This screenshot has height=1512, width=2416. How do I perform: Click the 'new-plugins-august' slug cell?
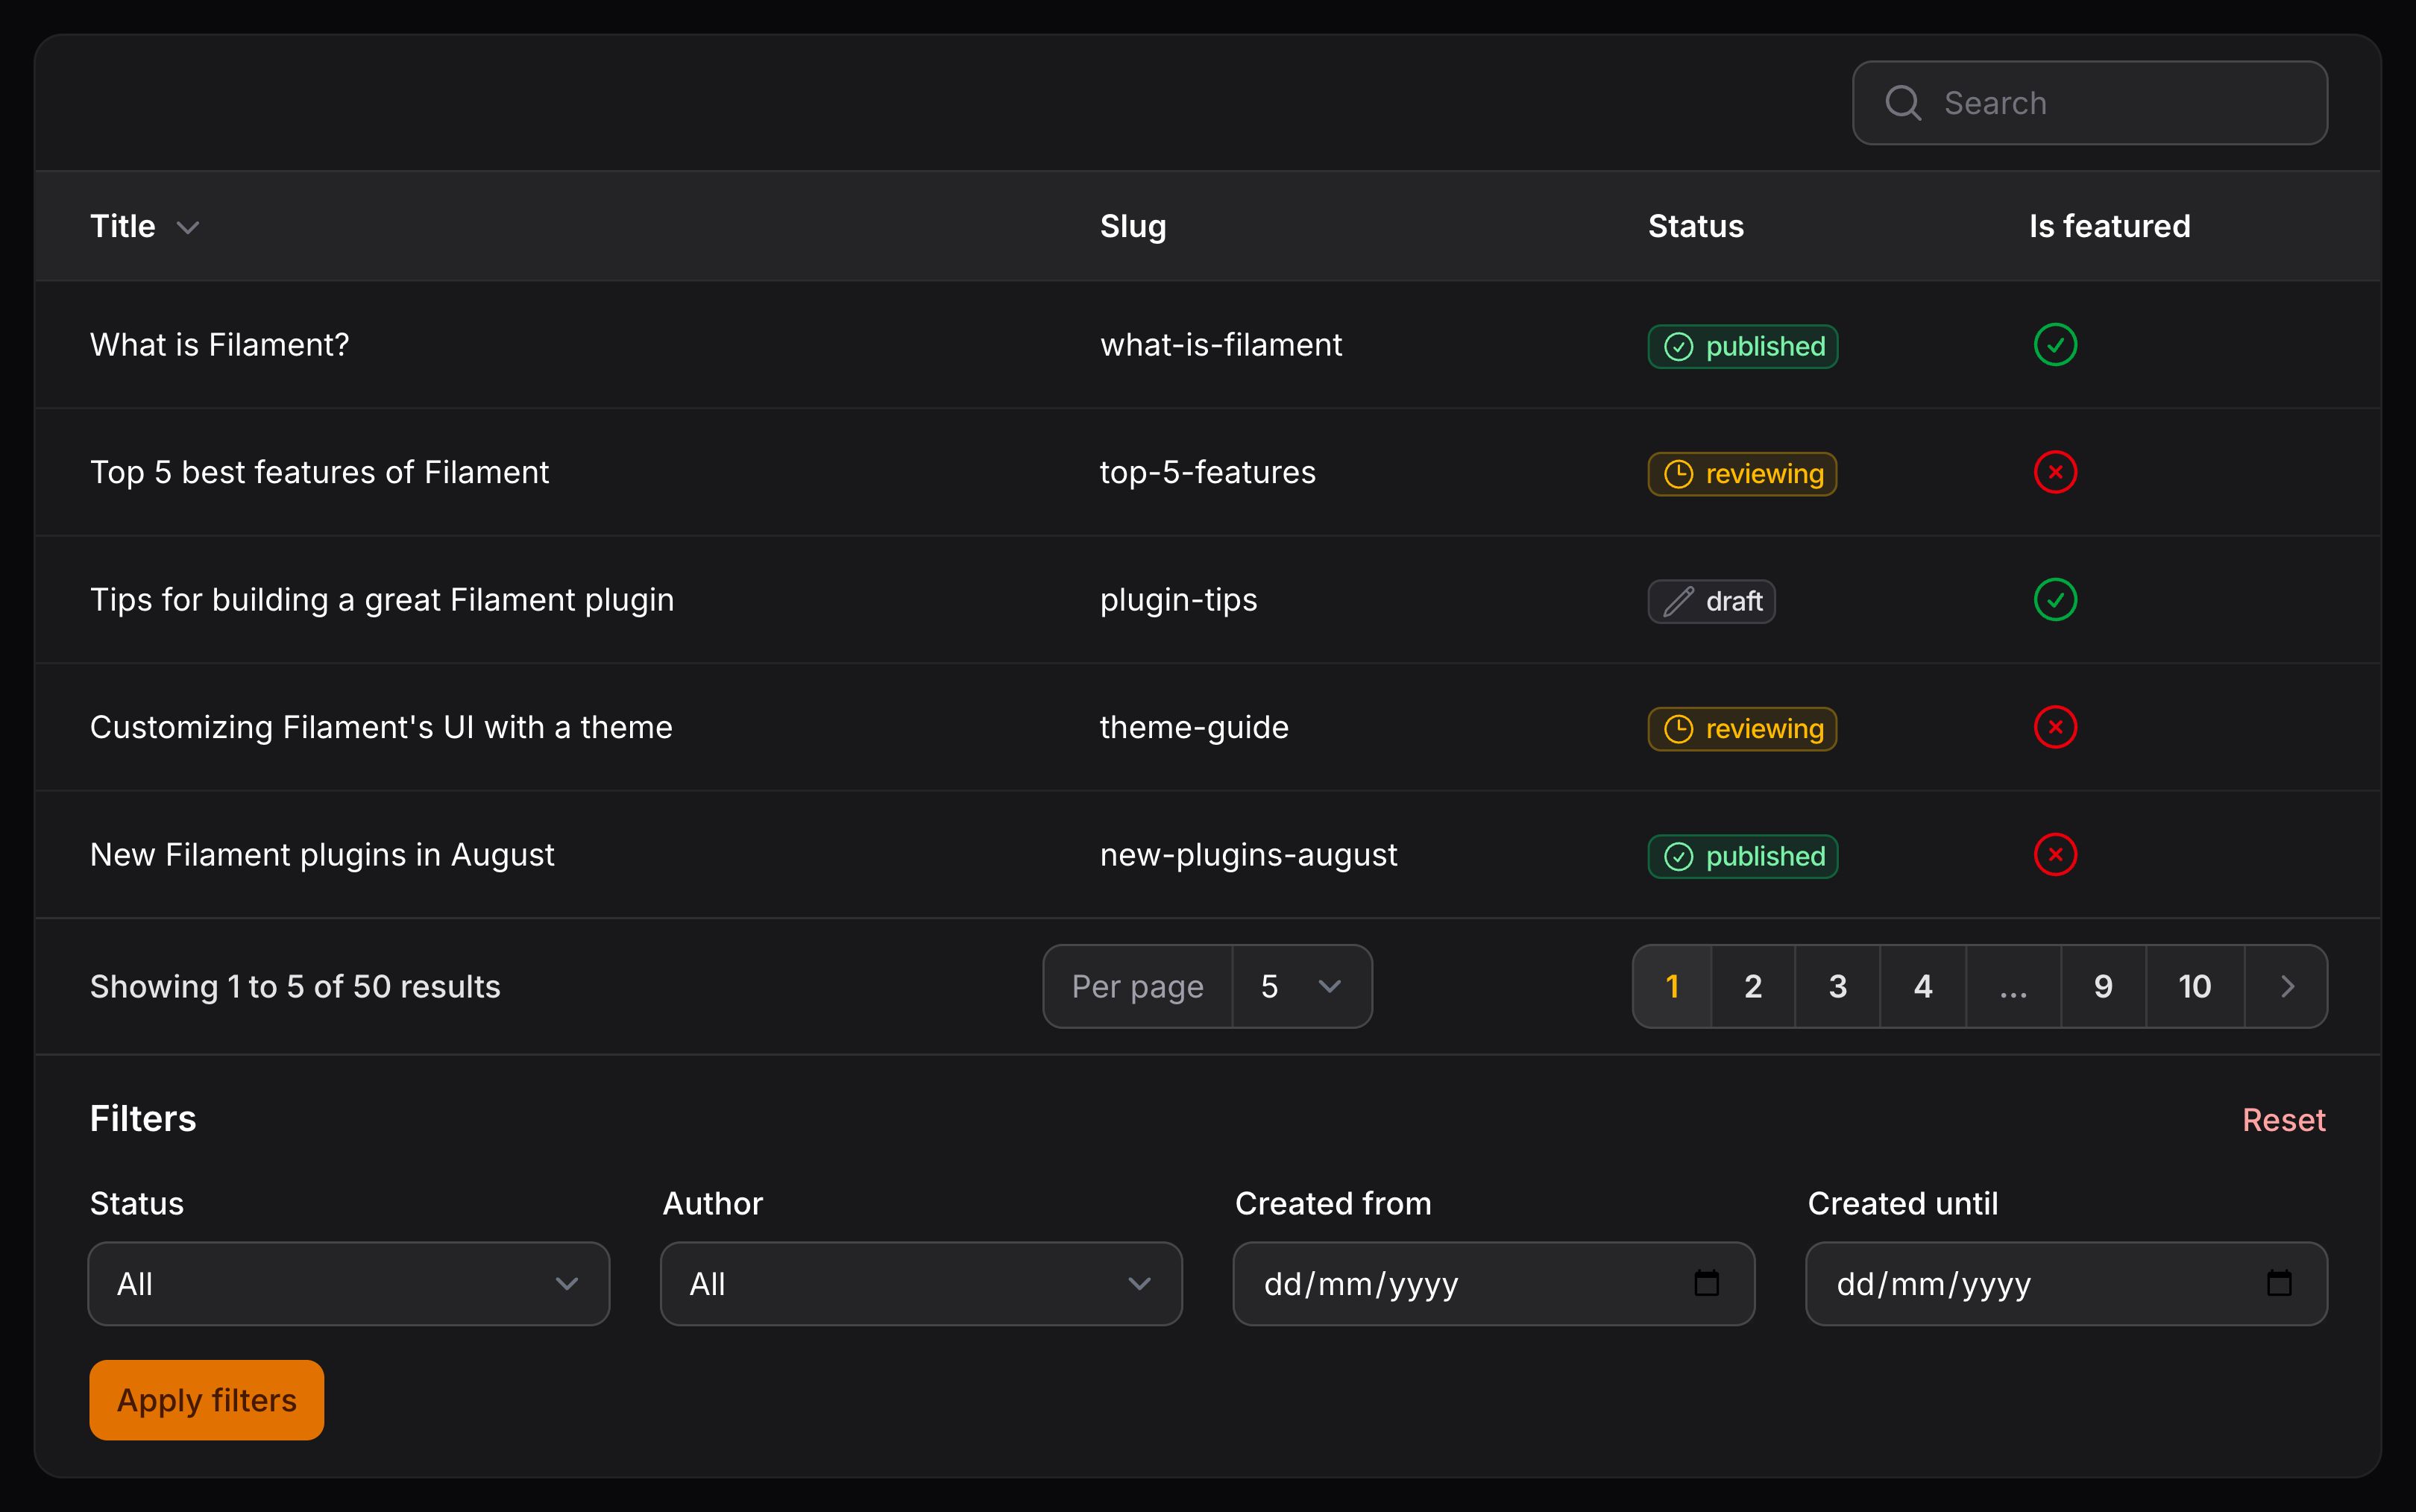point(1249,855)
